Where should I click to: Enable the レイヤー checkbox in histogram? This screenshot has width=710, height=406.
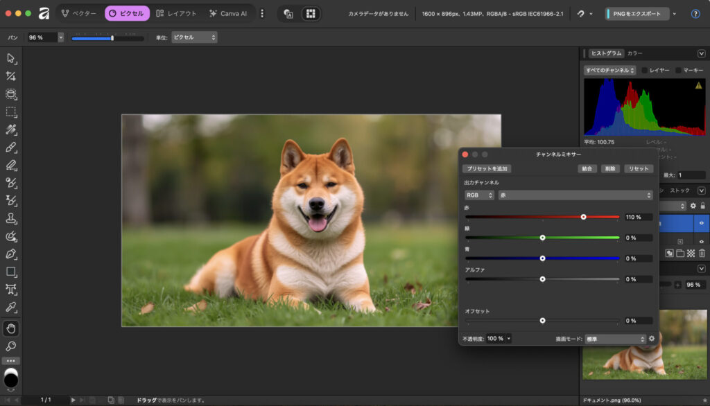645,70
